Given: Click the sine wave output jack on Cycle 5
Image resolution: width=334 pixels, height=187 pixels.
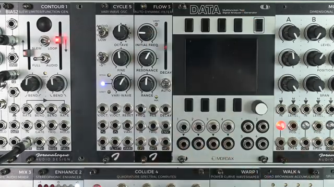Looking at the screenshot, I should [x=103, y=125].
